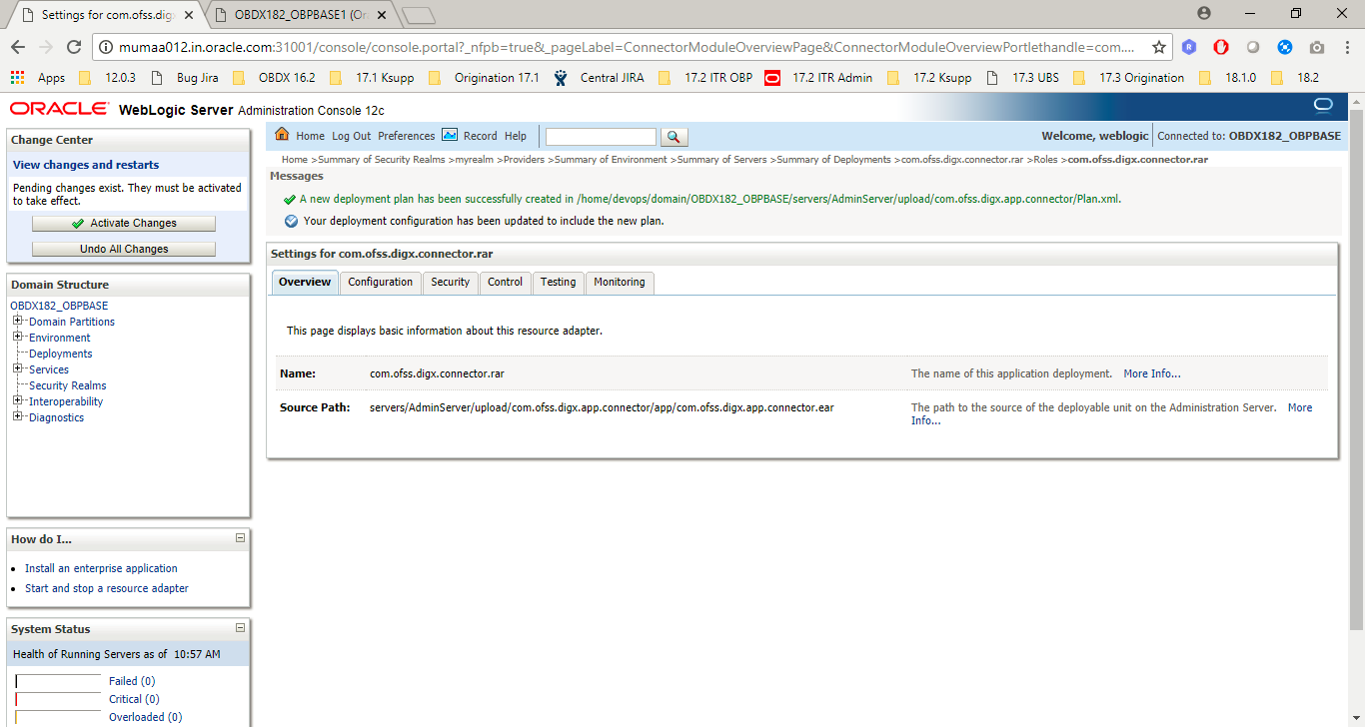Click the Roles breadcrumb link

[x=1045, y=160]
